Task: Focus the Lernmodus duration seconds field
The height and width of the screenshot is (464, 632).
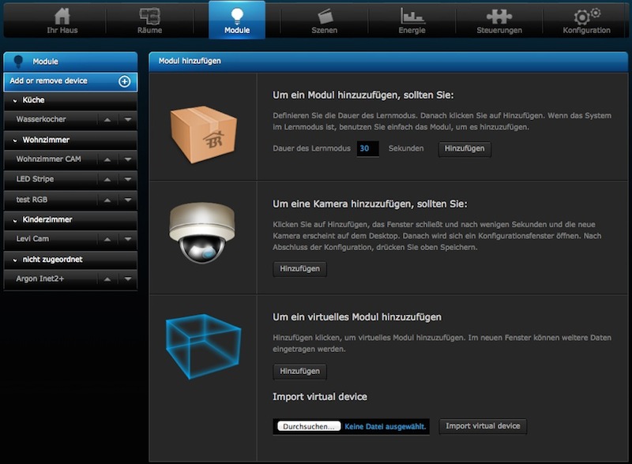Action: click(x=367, y=148)
